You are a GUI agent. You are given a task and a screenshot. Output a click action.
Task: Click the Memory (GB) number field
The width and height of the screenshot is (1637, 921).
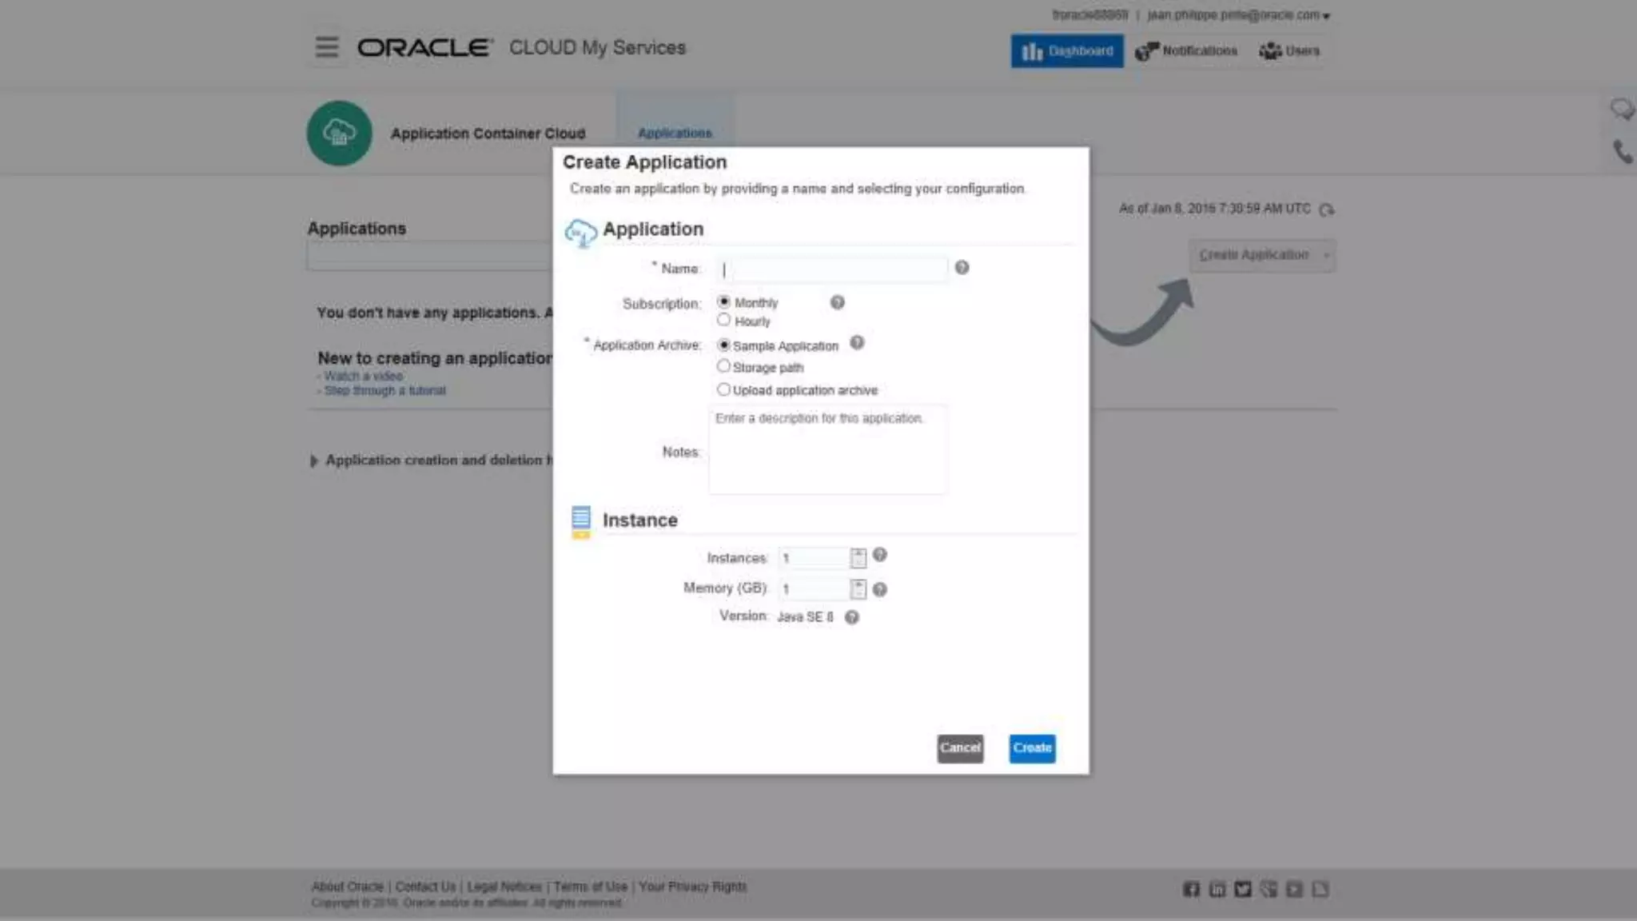814,588
